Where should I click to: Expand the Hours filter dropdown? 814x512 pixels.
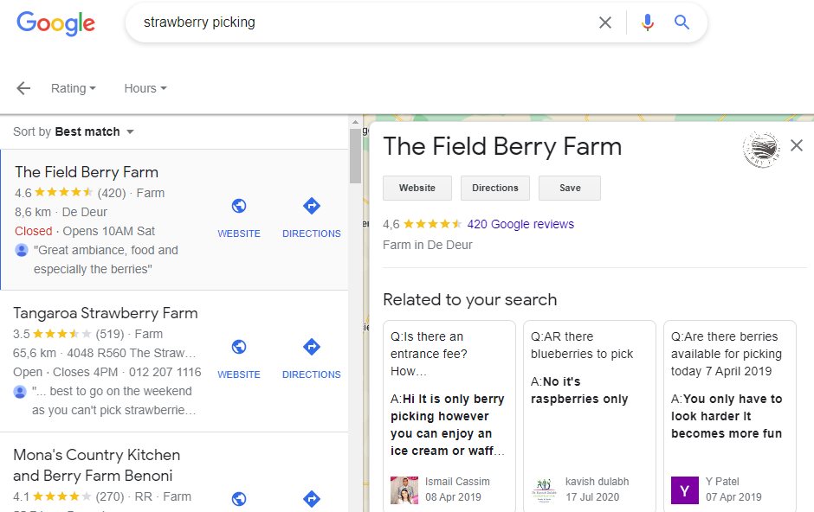click(x=144, y=87)
